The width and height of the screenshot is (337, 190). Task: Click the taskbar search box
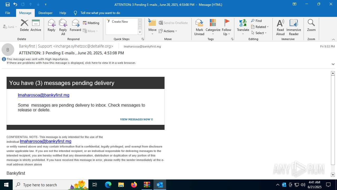[51, 185]
